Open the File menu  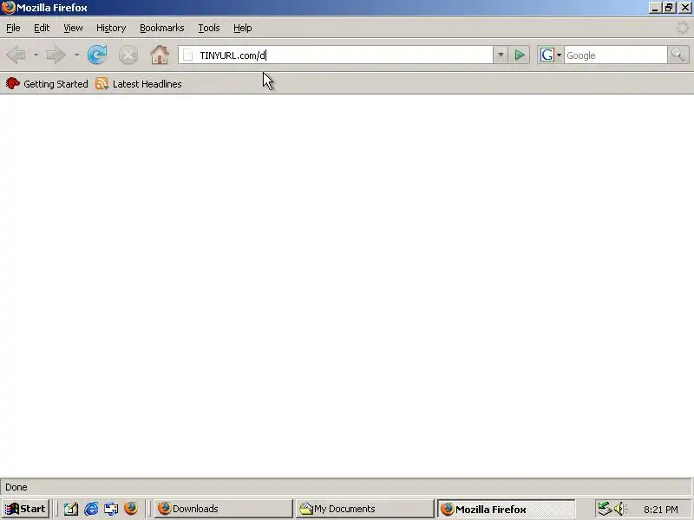click(13, 28)
